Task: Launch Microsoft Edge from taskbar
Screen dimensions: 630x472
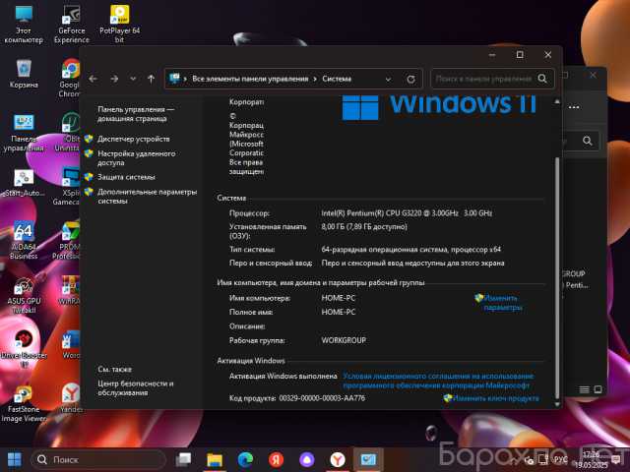Action: click(245, 459)
